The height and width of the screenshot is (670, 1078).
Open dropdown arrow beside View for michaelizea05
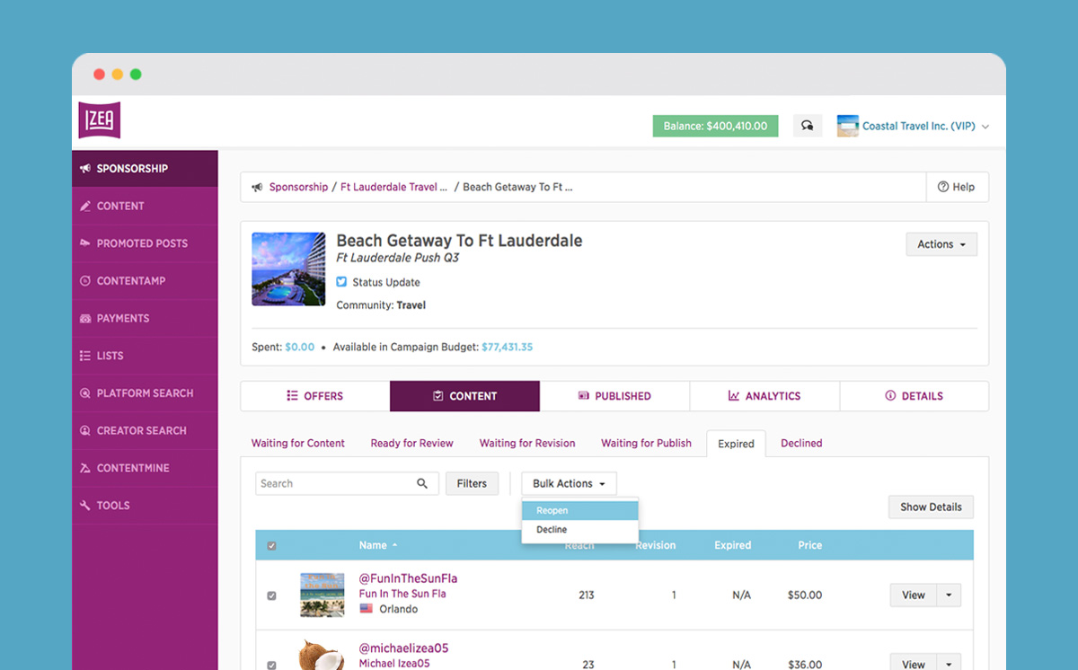pos(949,664)
